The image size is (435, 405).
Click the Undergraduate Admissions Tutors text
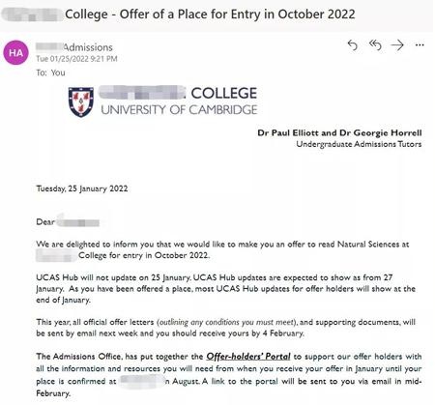tap(359, 144)
